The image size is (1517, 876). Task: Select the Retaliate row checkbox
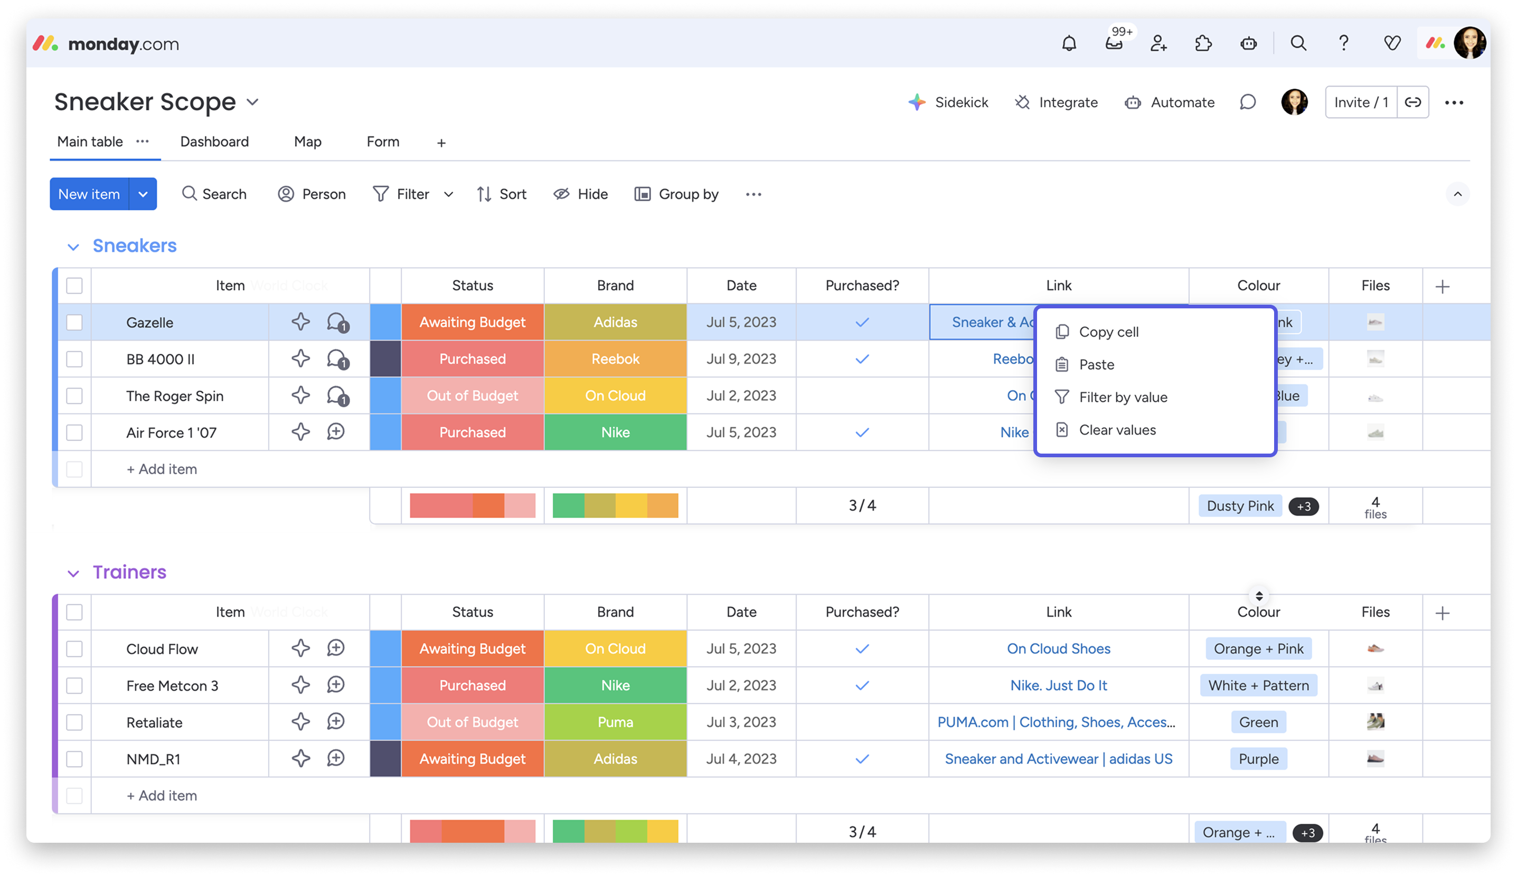click(x=74, y=722)
